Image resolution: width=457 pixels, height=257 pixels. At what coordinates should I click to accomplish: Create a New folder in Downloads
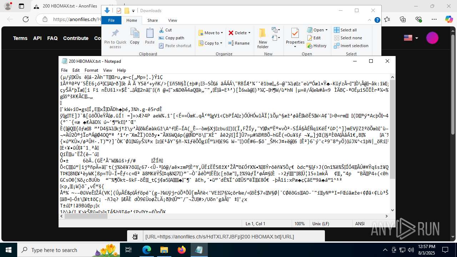click(263, 39)
